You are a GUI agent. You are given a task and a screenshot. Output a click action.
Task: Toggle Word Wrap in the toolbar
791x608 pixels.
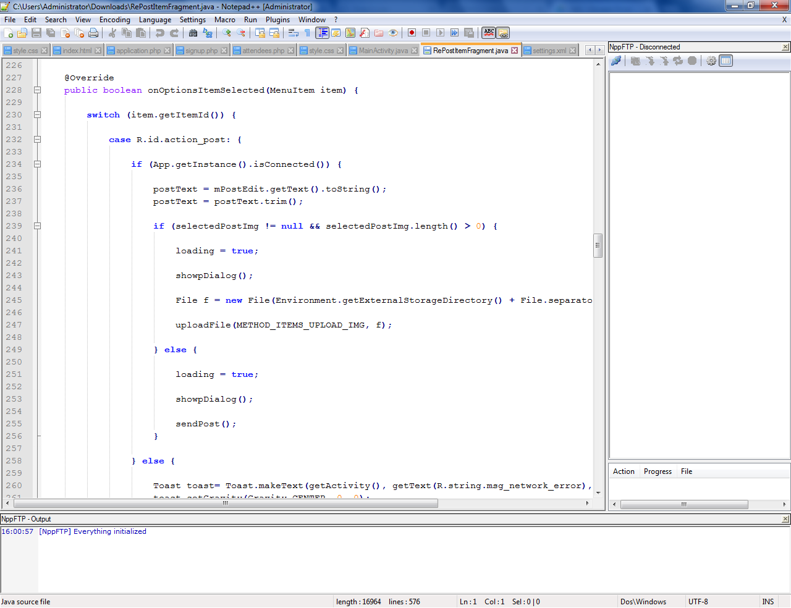(294, 33)
